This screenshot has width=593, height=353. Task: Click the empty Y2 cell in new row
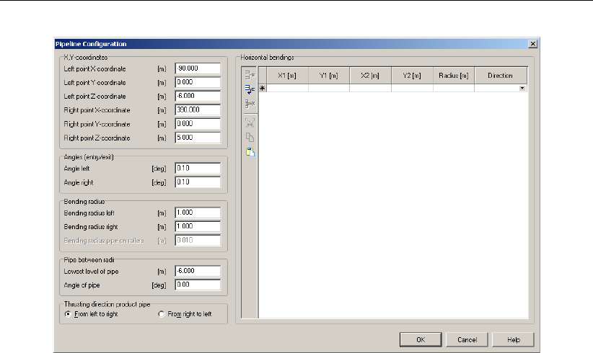412,89
